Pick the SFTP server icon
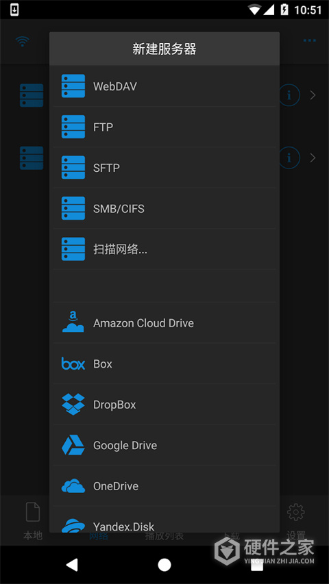This screenshot has height=584, width=329. 73,168
